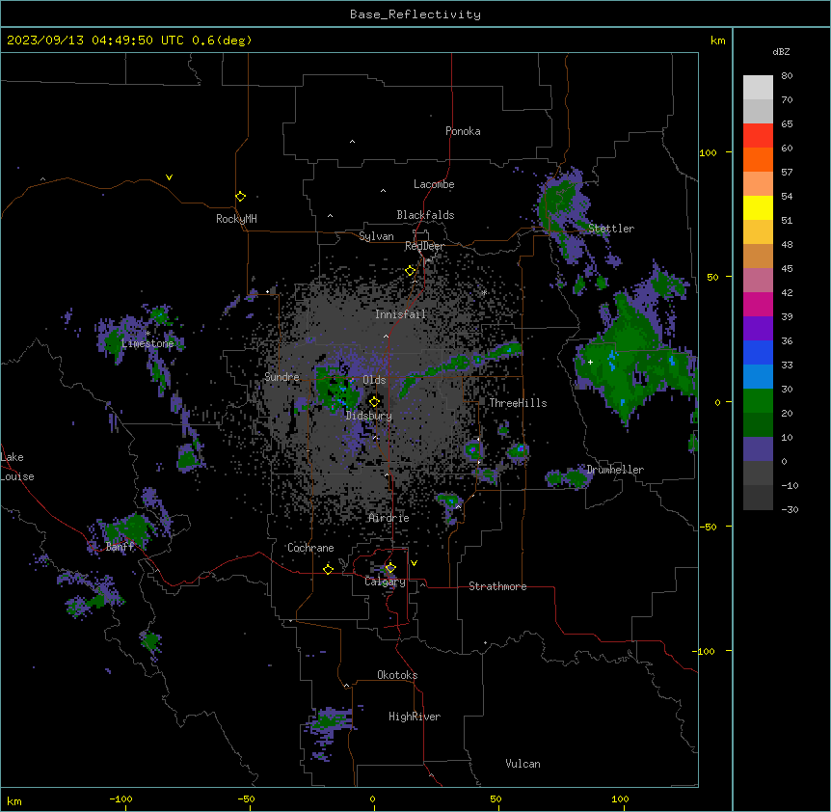Click the yellow v marker northwest of RockyMH

[x=169, y=177]
